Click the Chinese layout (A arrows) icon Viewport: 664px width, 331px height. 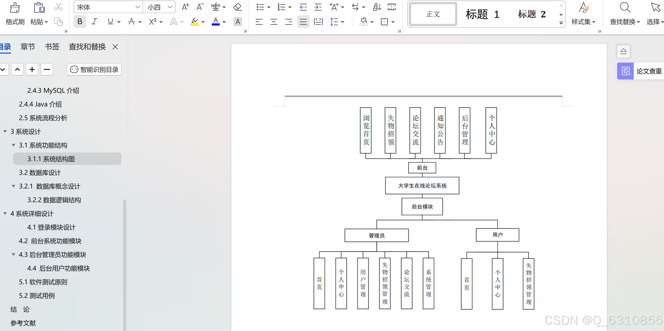coord(334,7)
